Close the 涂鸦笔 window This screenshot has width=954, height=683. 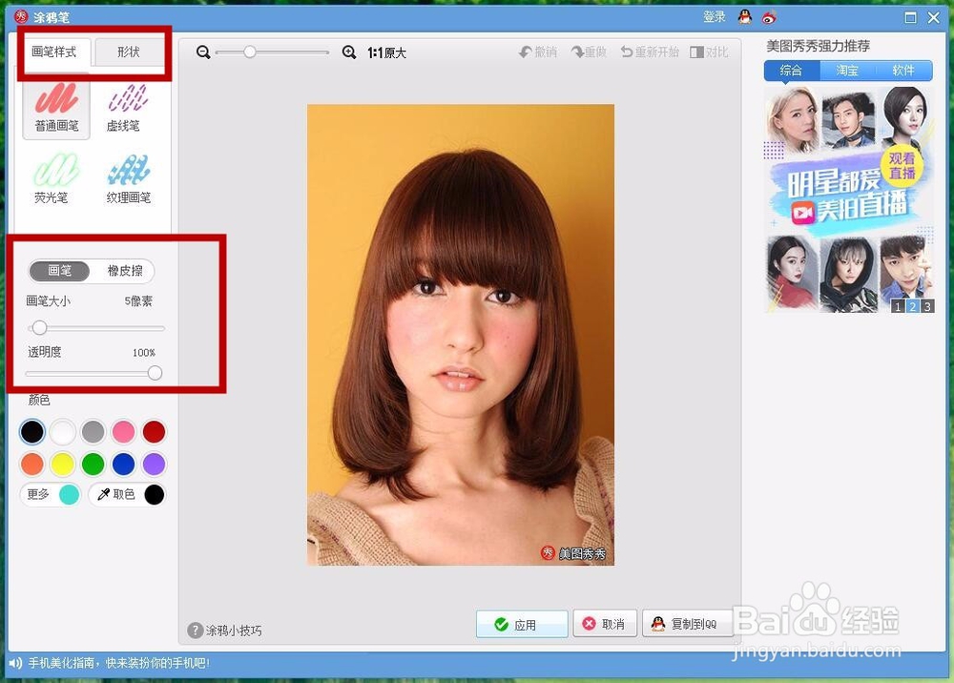tap(933, 17)
